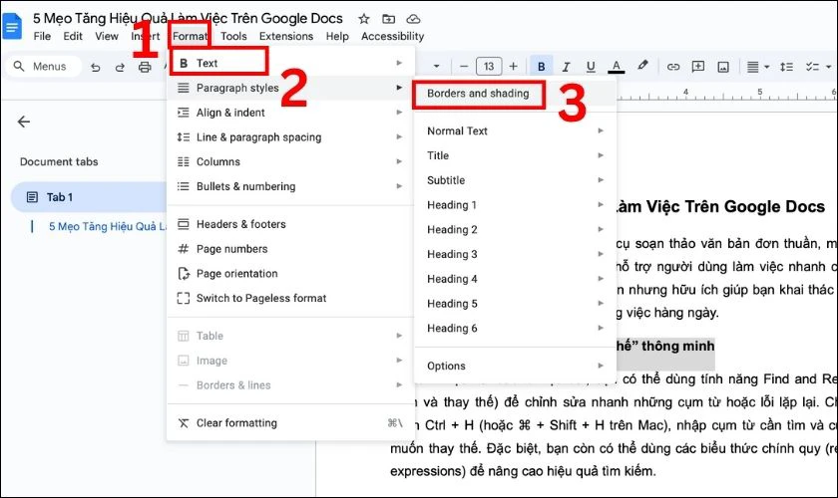This screenshot has height=498, width=838.
Task: Click the insert link icon
Action: (672, 67)
